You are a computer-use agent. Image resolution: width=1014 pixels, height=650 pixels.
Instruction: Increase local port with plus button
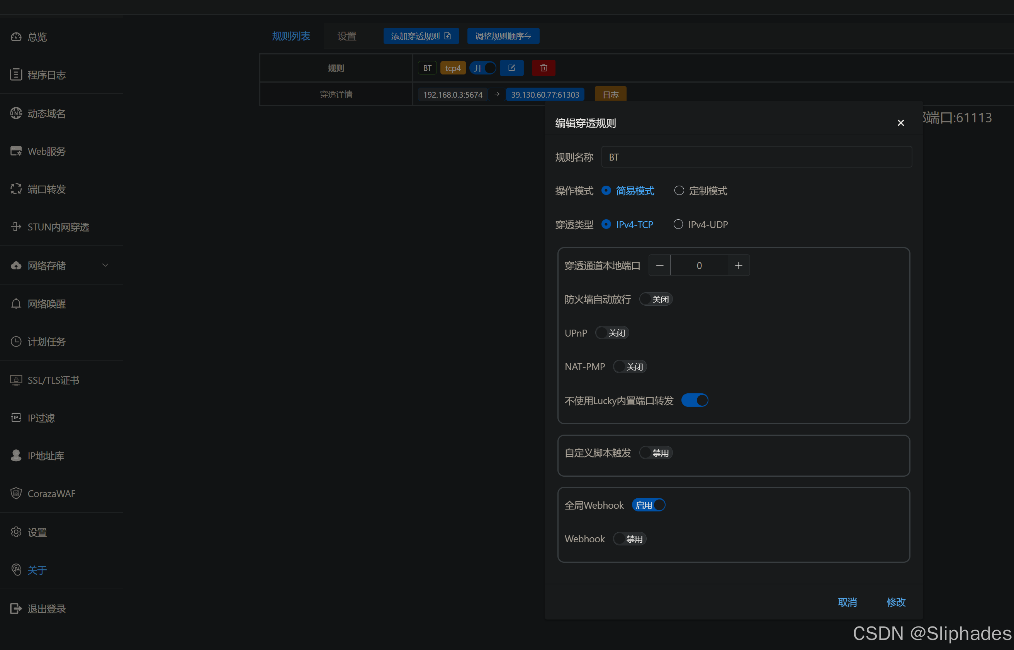point(738,266)
